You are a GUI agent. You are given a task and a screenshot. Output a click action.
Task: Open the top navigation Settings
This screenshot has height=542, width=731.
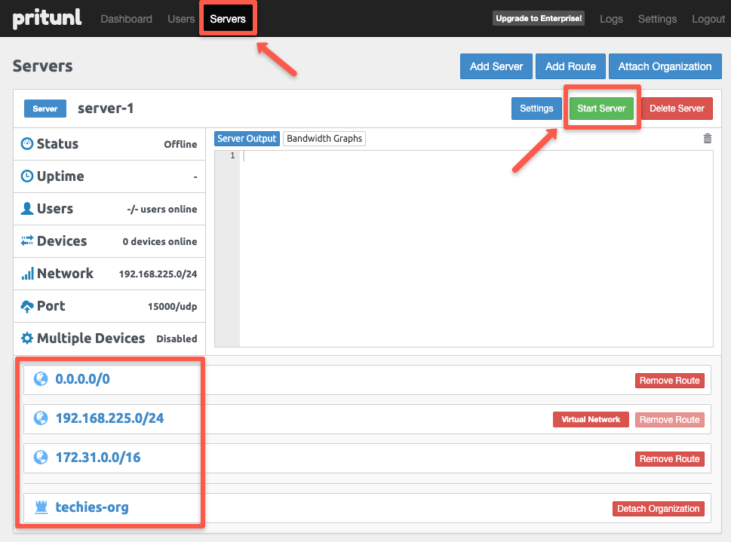coord(657,19)
